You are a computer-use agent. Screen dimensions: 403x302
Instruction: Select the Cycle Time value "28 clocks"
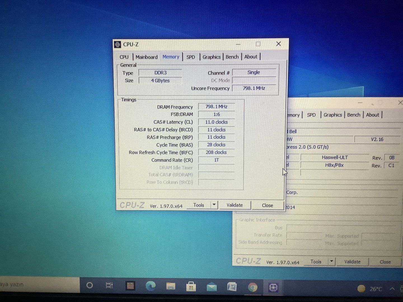click(x=216, y=145)
